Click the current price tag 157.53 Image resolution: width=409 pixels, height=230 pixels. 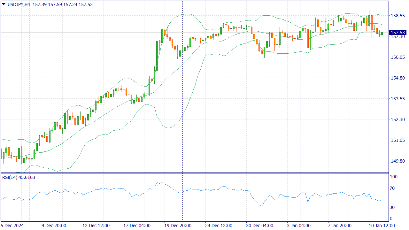(398, 33)
